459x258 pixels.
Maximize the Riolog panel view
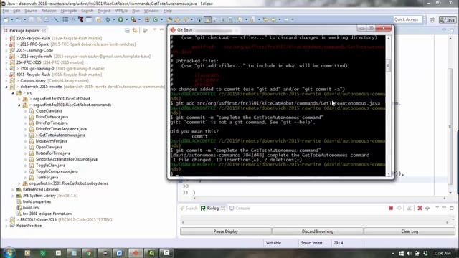click(452, 208)
